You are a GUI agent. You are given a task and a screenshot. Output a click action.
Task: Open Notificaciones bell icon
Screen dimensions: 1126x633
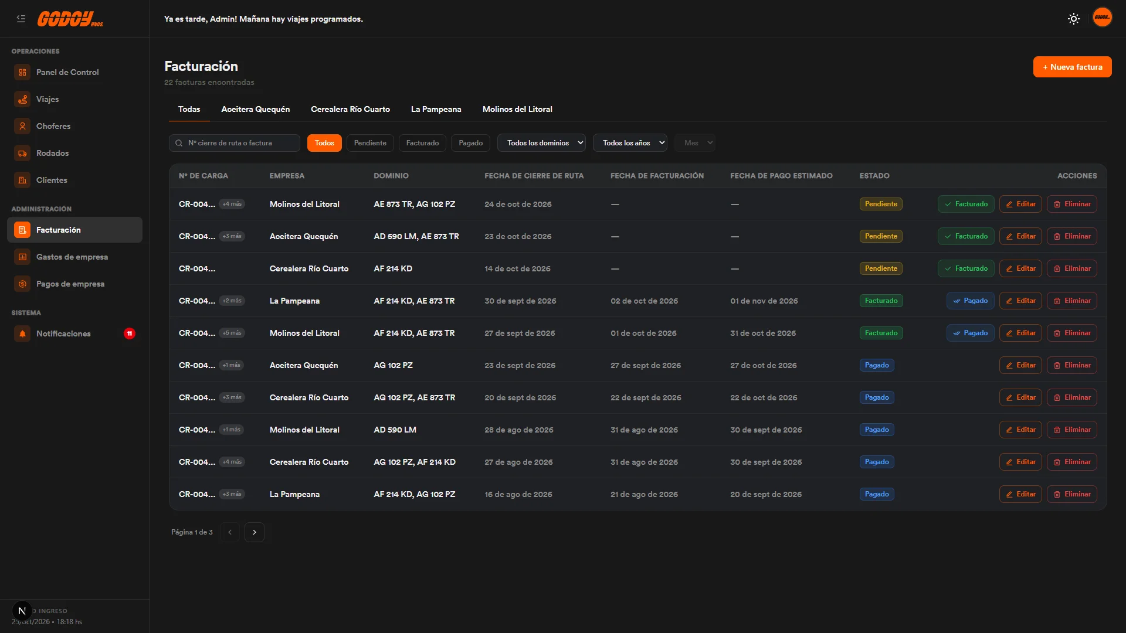22,333
